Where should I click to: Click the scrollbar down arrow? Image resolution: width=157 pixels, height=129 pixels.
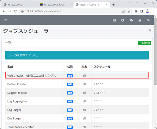155,127
